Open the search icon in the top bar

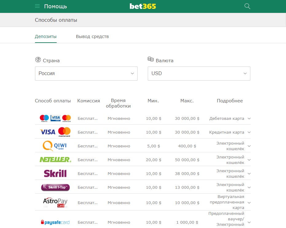(247, 6)
